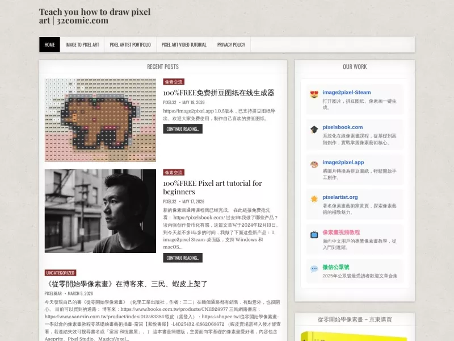454x341 pixels.
Task: Visit the pixelartist.org link
Action: [340, 197]
